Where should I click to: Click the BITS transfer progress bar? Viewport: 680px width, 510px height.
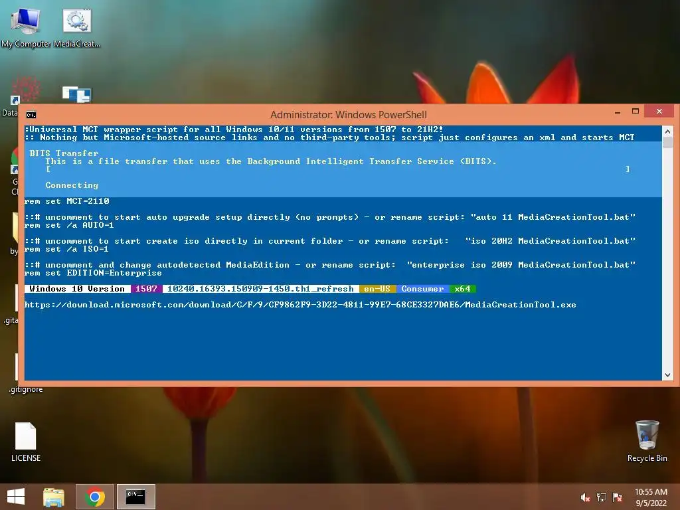pyautogui.click(x=338, y=169)
